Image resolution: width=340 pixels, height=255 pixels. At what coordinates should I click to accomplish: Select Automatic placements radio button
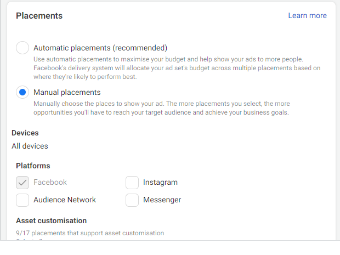point(22,48)
